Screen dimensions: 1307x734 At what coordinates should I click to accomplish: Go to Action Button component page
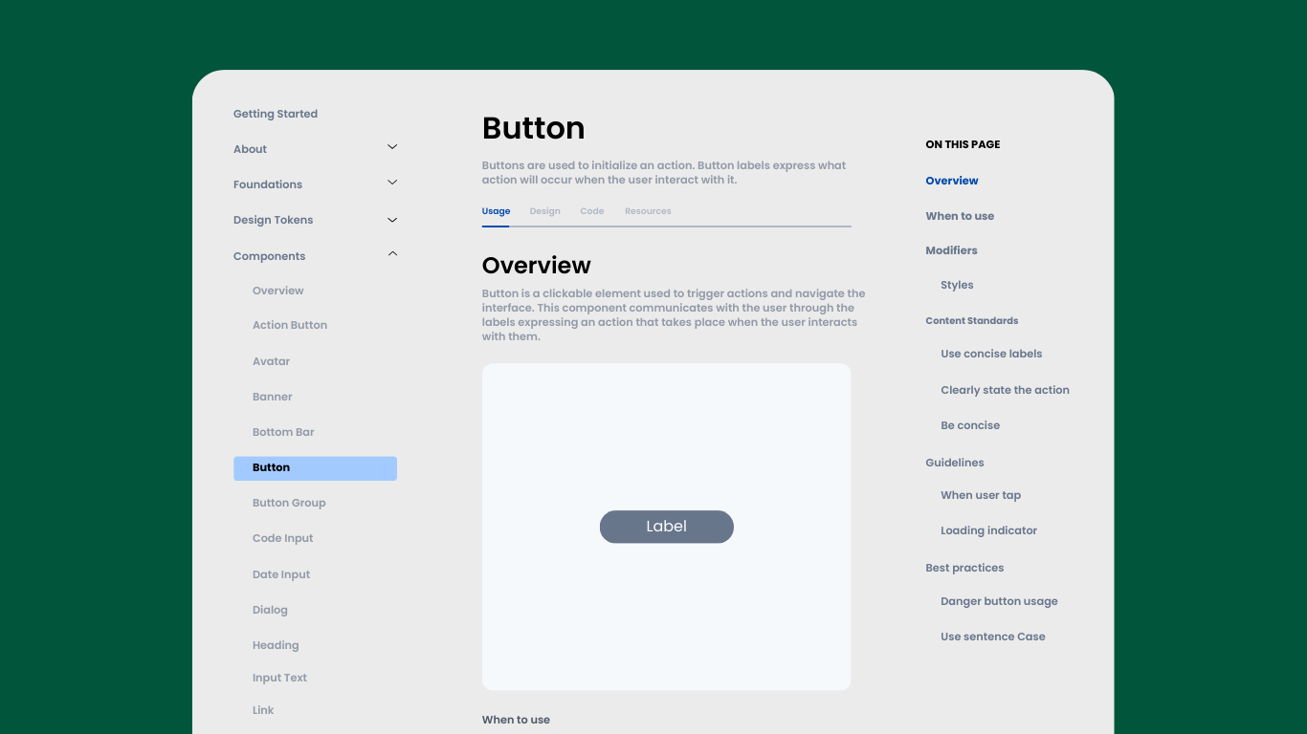pos(290,325)
